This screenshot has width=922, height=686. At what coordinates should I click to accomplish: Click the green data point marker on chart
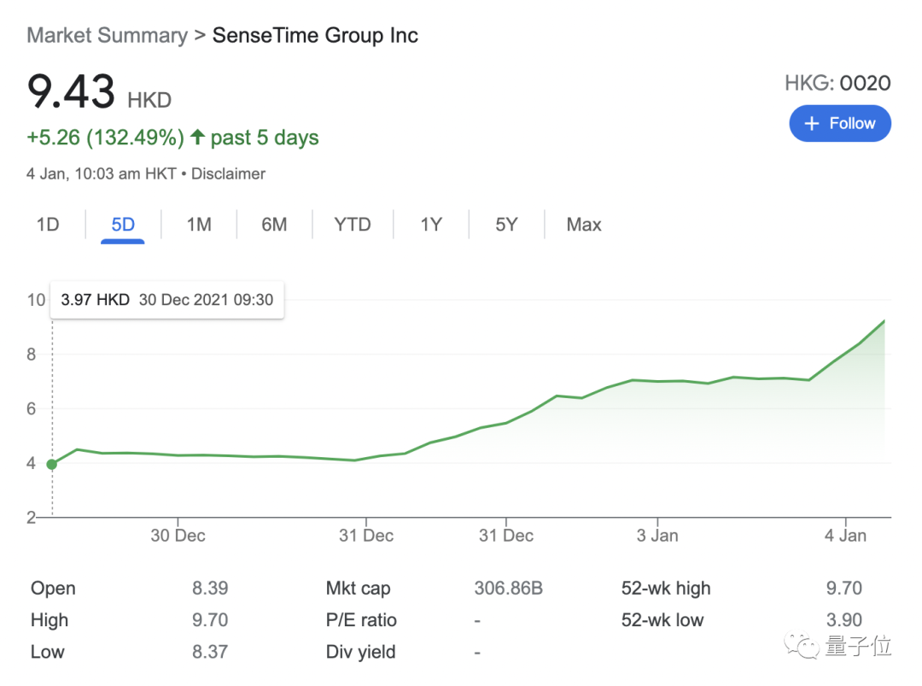coord(52,464)
